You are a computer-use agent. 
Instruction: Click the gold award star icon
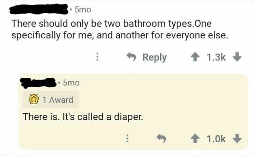34,100
